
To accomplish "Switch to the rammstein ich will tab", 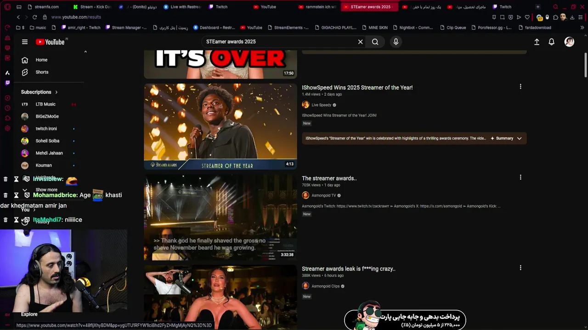I will (x=317, y=7).
